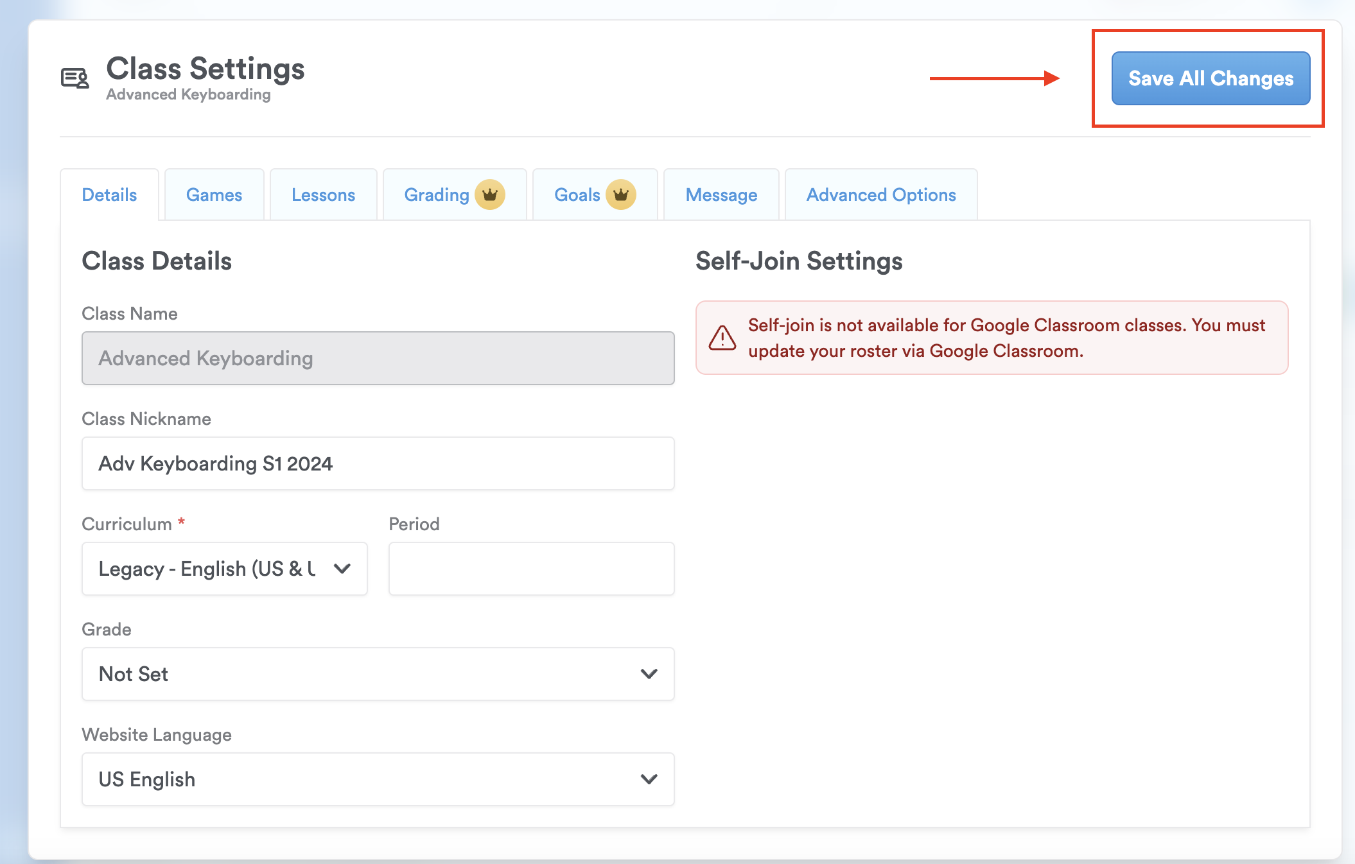Click the Curriculum dropdown chevron arrow
1355x864 pixels.
tap(342, 569)
